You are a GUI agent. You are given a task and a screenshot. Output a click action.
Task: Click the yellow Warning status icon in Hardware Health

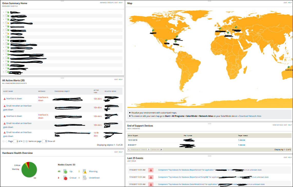(85, 172)
